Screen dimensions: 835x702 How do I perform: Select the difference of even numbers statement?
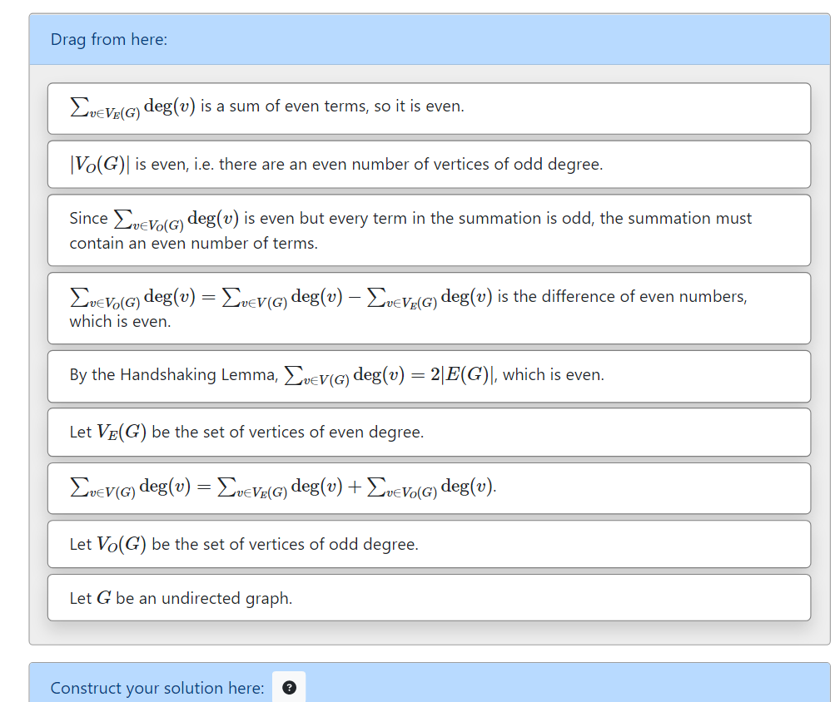430,308
